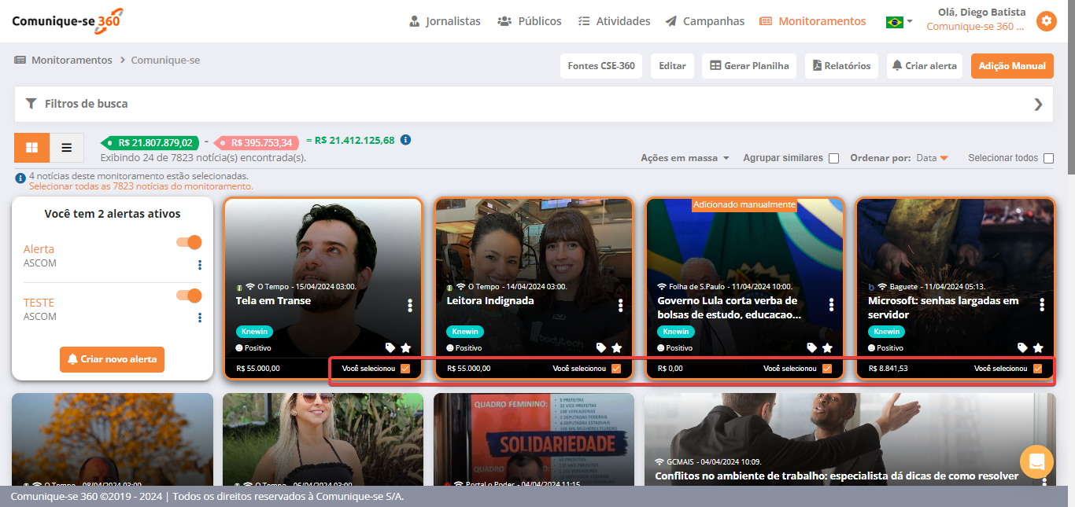Click the Knewin tag on Leitora Indignada card
This screenshot has height=507, width=1075.
coord(465,332)
